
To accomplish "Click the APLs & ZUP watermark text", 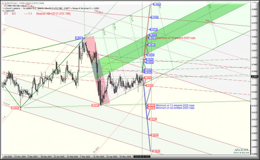I will click(x=241, y=150).
